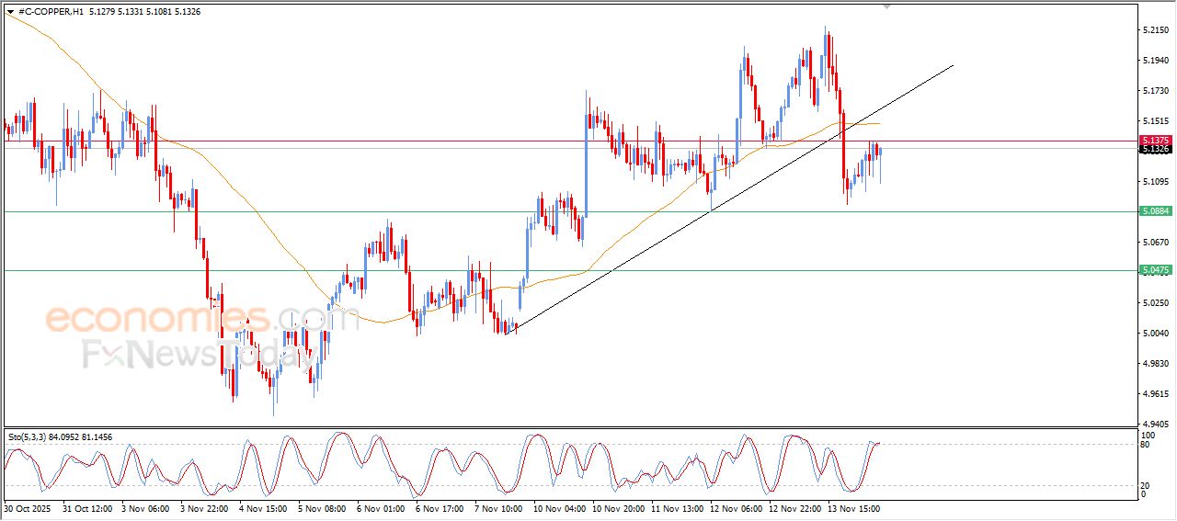Select the black 5.1326 current price label
Viewport: 1177px width, 521px height.
click(x=1155, y=149)
